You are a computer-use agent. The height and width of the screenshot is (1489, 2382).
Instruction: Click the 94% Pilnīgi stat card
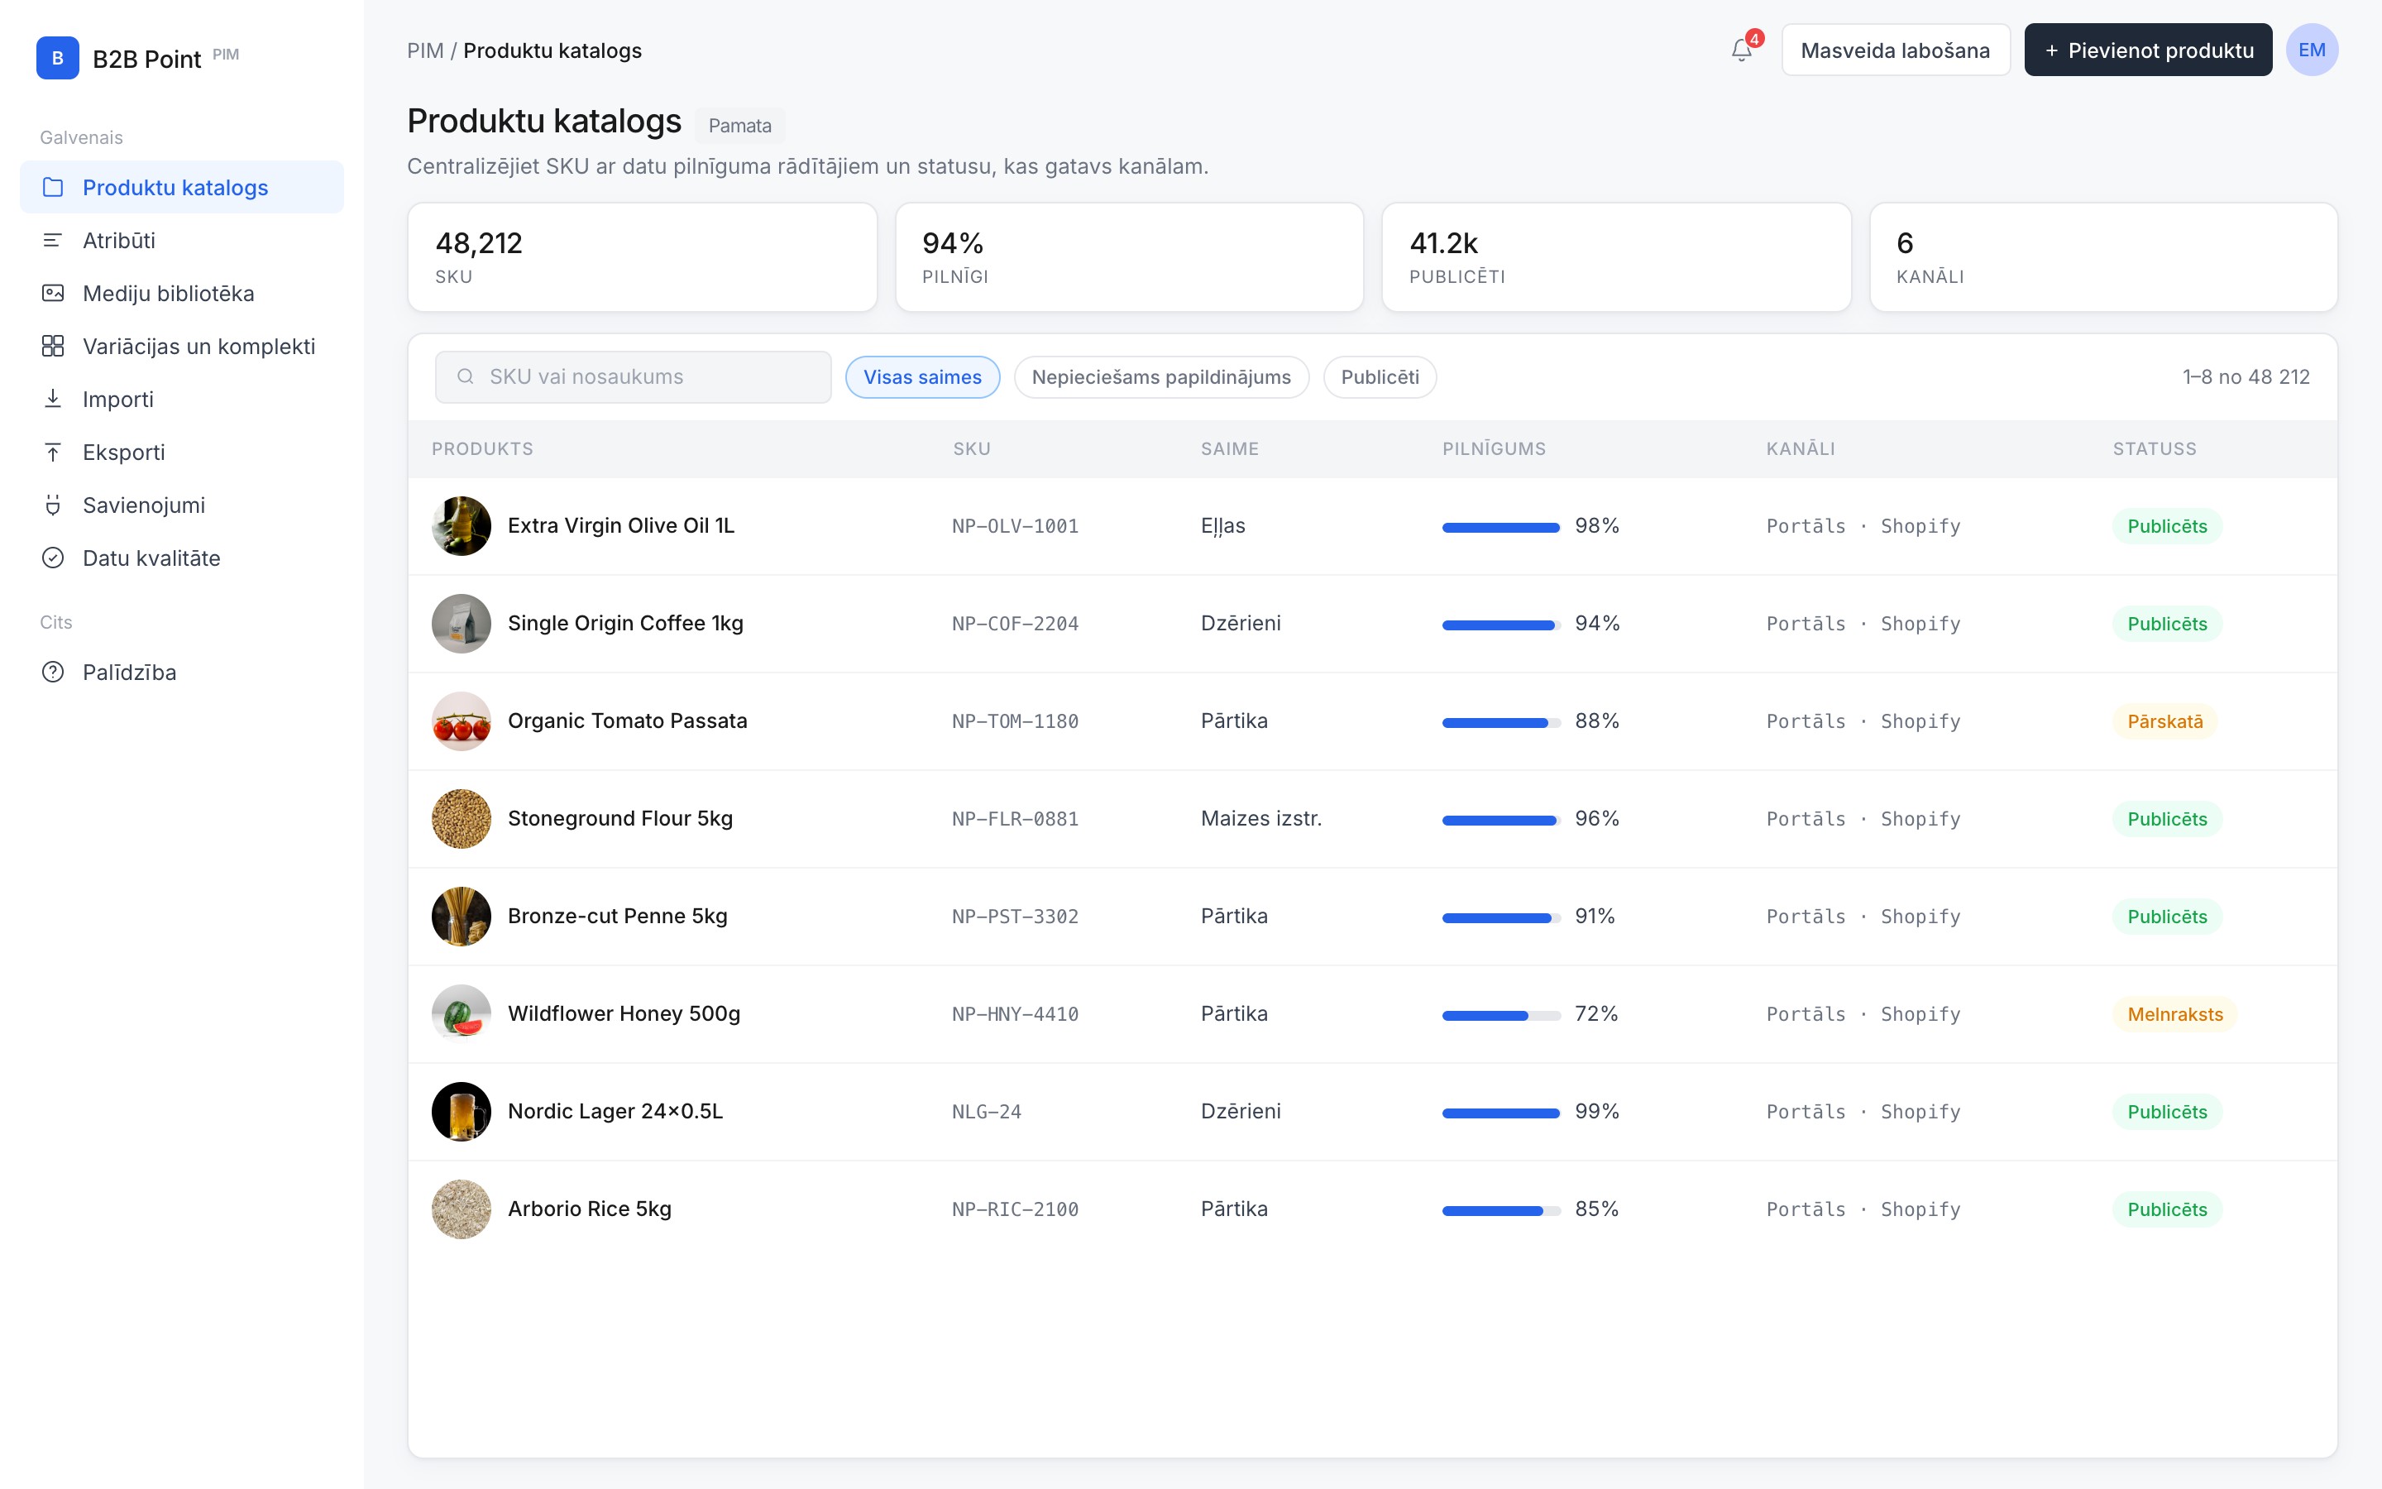pos(1129,257)
